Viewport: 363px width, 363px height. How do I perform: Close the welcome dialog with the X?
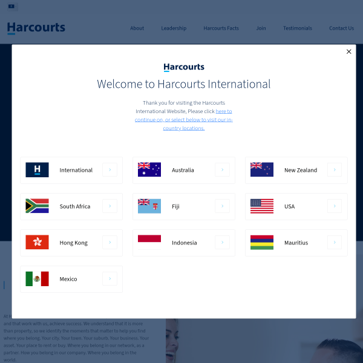point(348,51)
